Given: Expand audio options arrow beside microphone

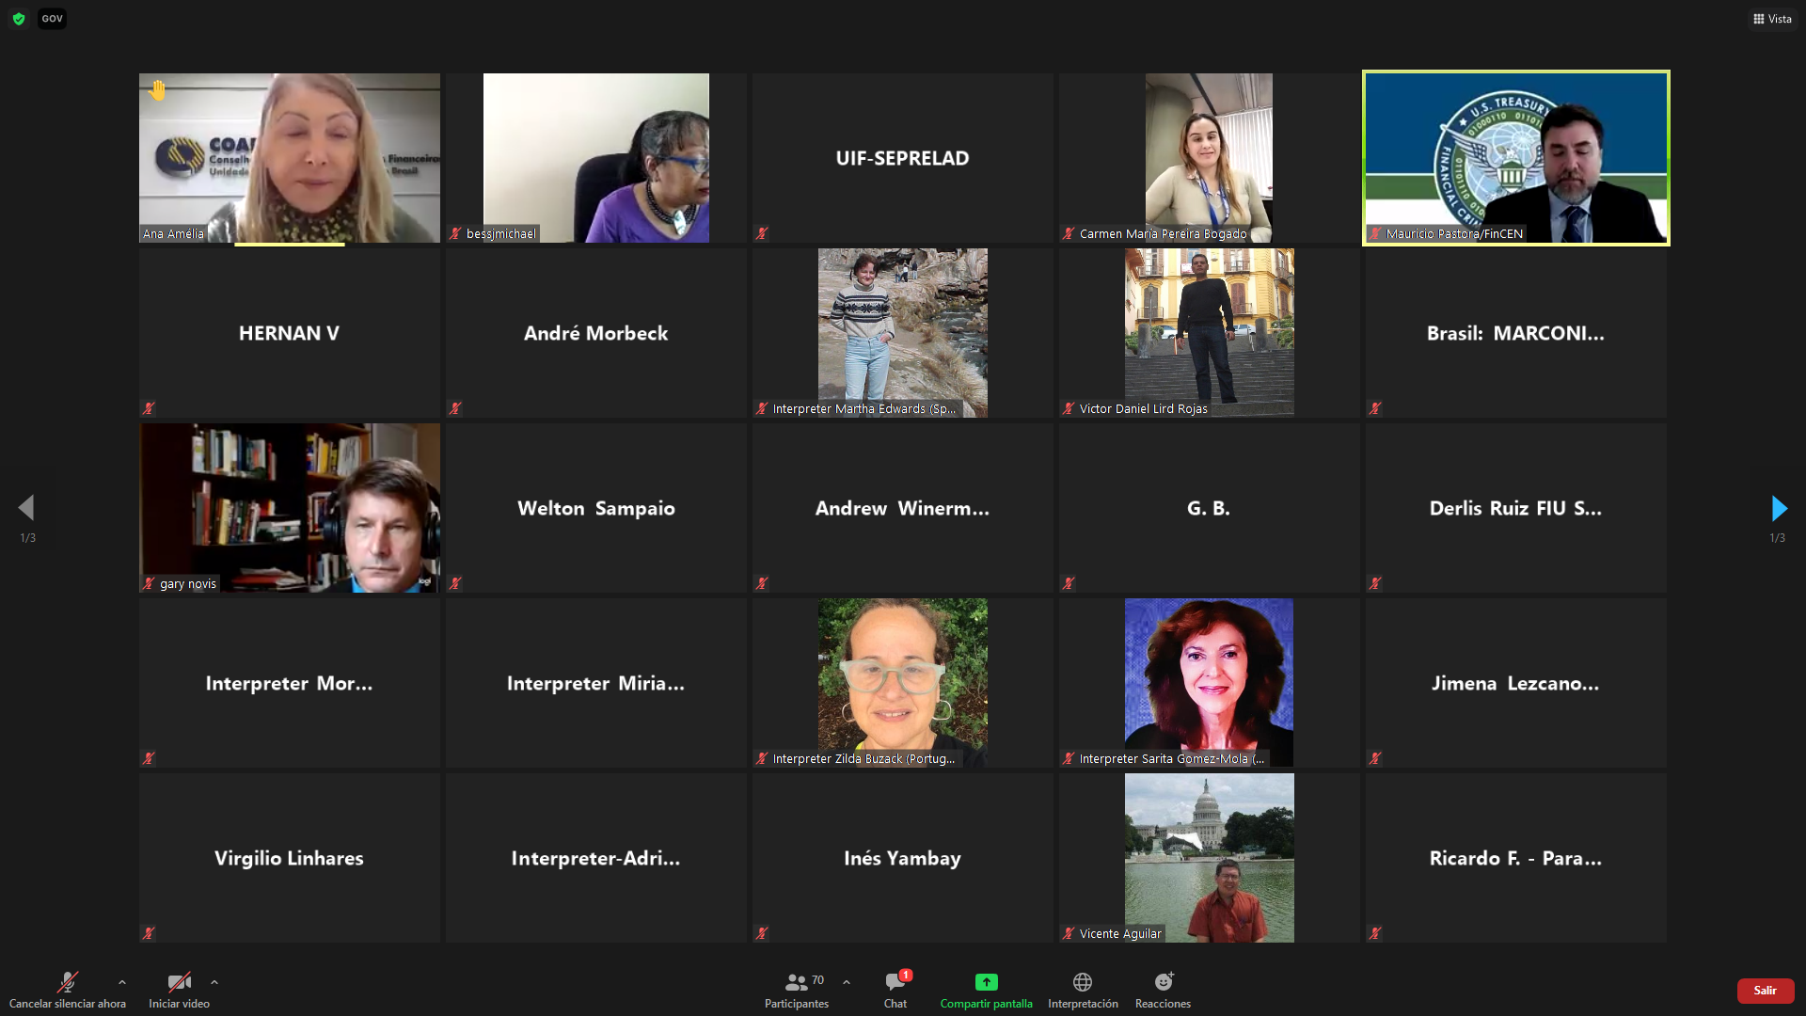Looking at the screenshot, I should pyautogui.click(x=122, y=982).
